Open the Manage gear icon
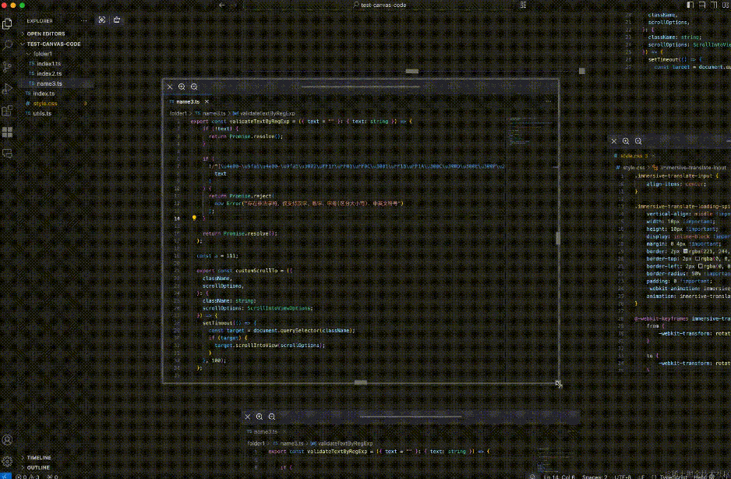The image size is (731, 479). pos(7,461)
